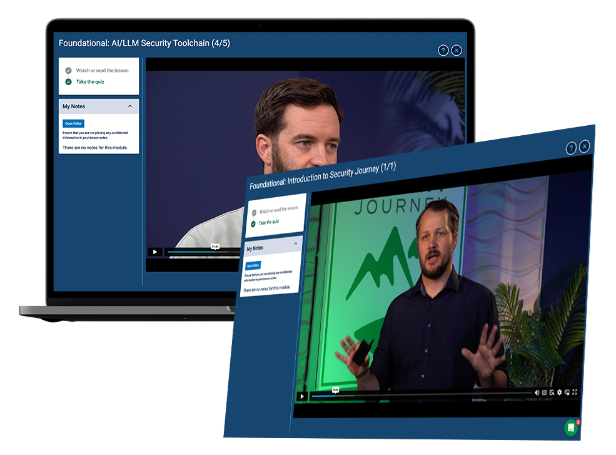This screenshot has height=455, width=616.
Task: Click the confidential information warning in laptop notes
Action: pos(95,135)
